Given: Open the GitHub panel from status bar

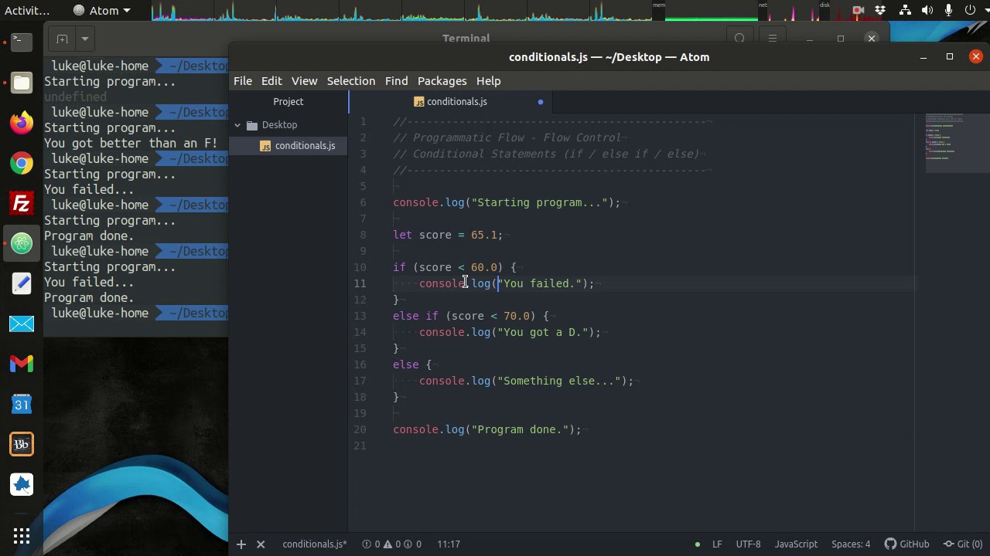Looking at the screenshot, I should coord(906,544).
